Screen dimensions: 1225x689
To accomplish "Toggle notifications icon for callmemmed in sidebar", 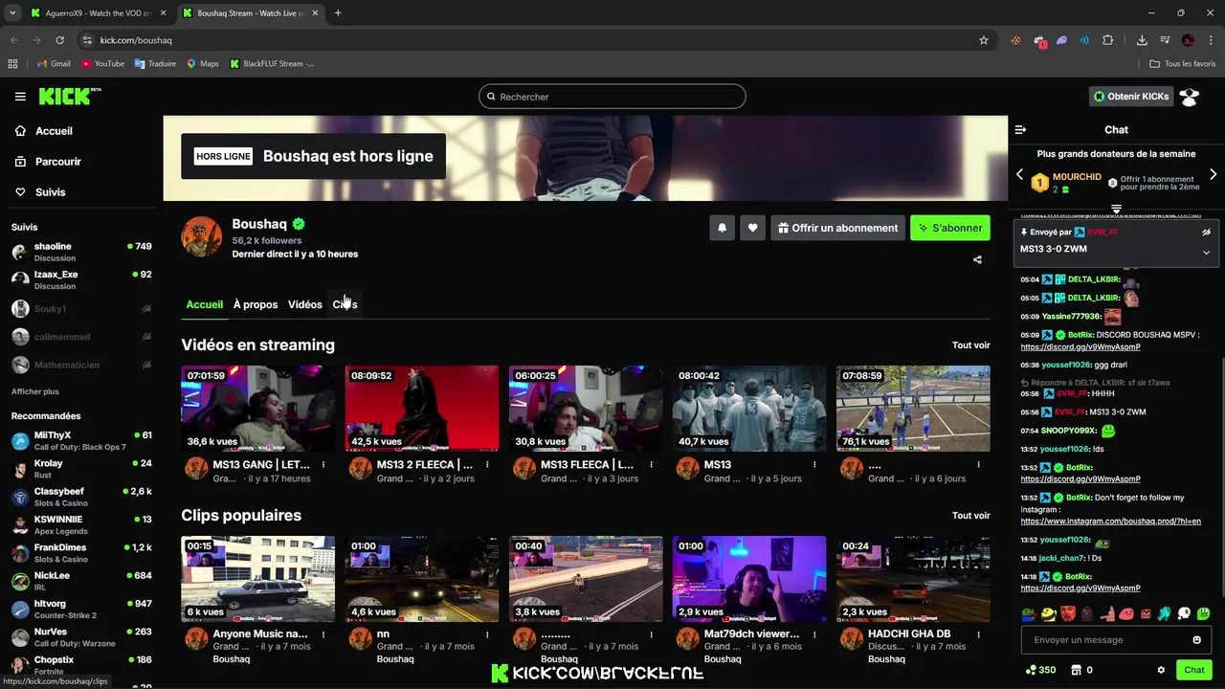I will click(146, 337).
